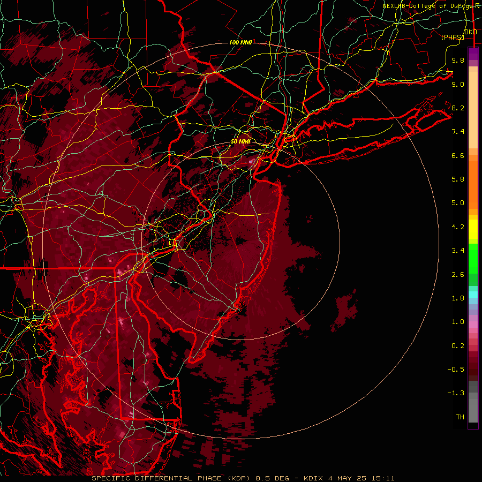Click the "TH" legend label
This screenshot has height=482, width=482.
460,417
